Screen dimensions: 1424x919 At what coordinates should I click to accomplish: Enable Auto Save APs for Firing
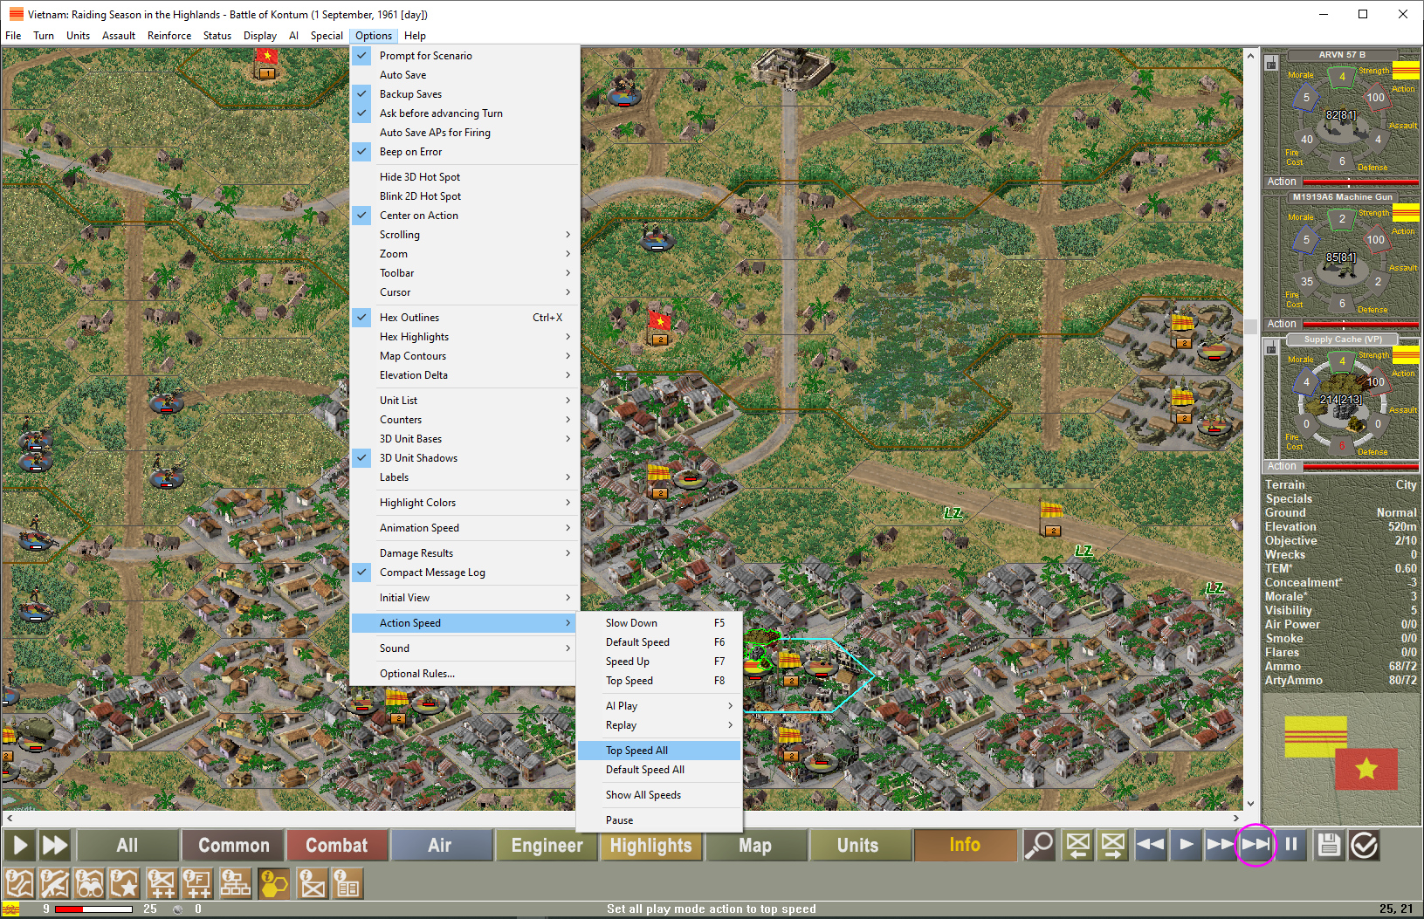coord(464,133)
